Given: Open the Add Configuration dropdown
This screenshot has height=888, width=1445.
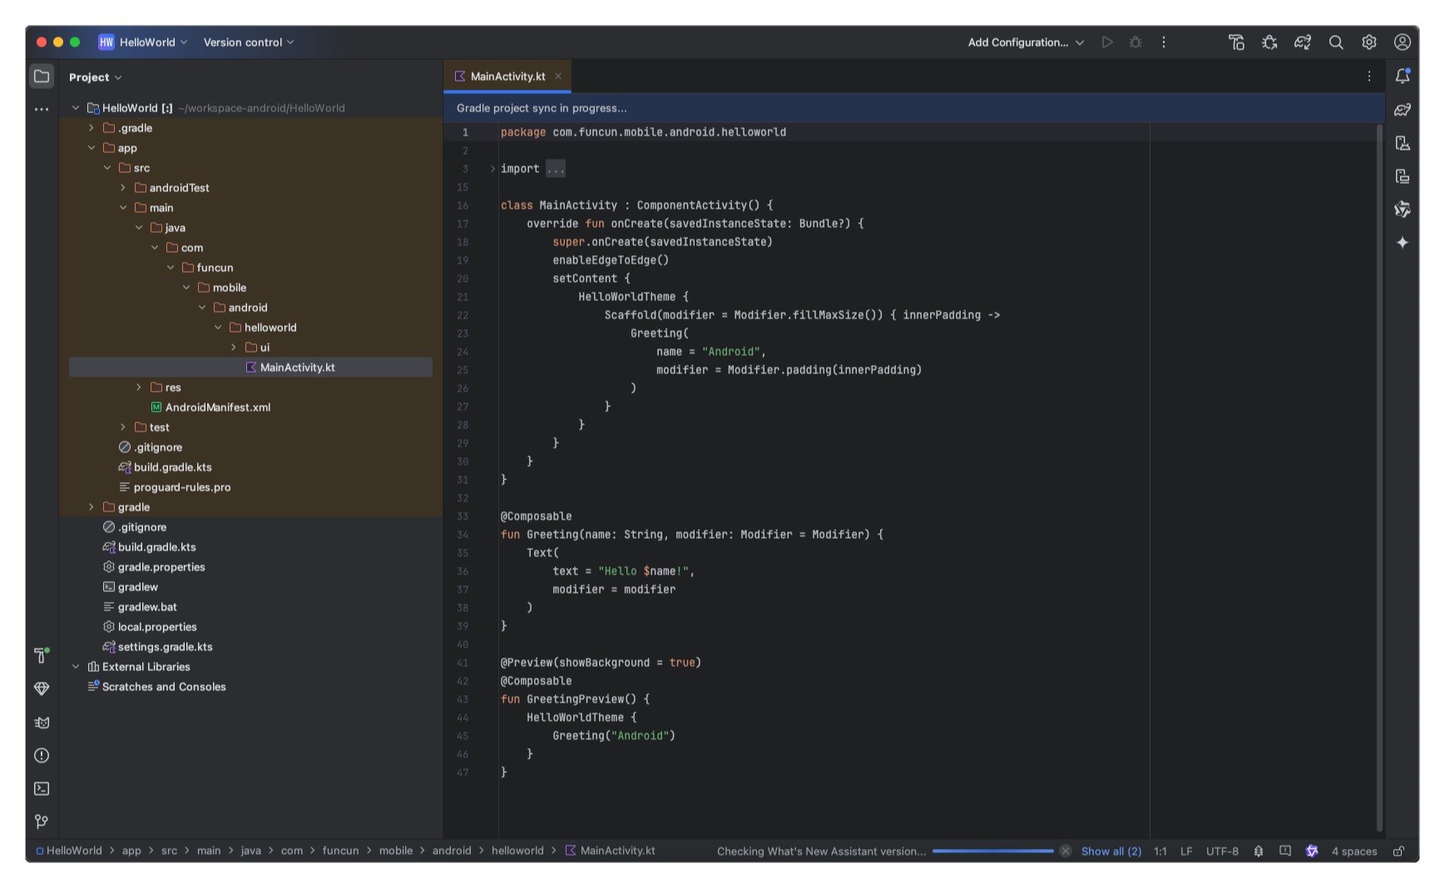Looking at the screenshot, I should [1026, 42].
